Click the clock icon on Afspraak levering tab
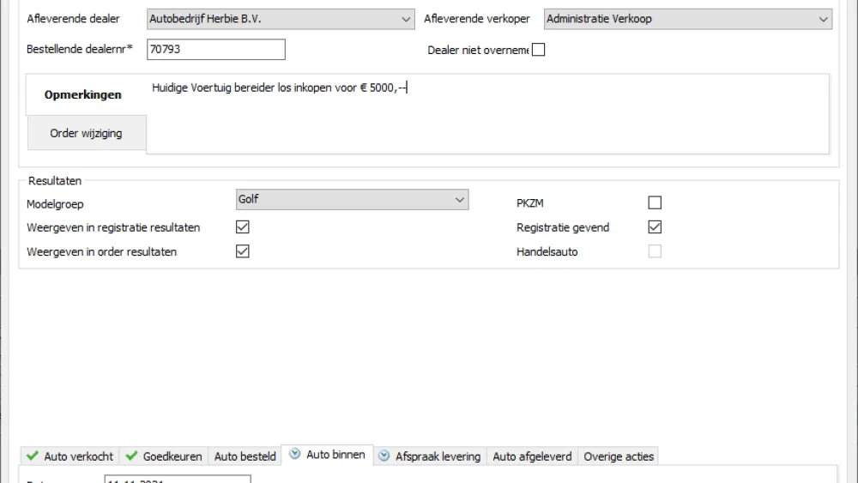Image resolution: width=858 pixels, height=483 pixels. (x=384, y=456)
